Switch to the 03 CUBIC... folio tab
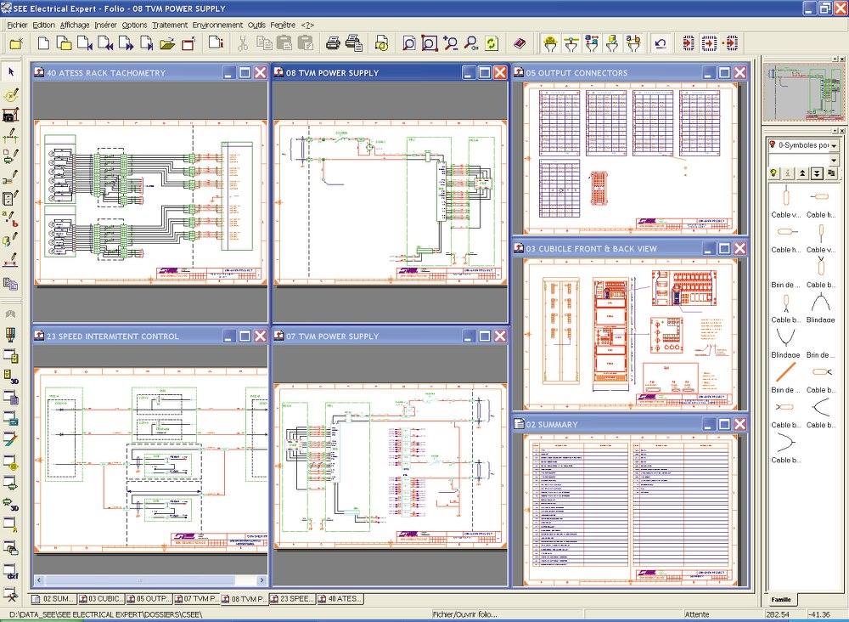The height and width of the screenshot is (622, 849). coord(100,599)
